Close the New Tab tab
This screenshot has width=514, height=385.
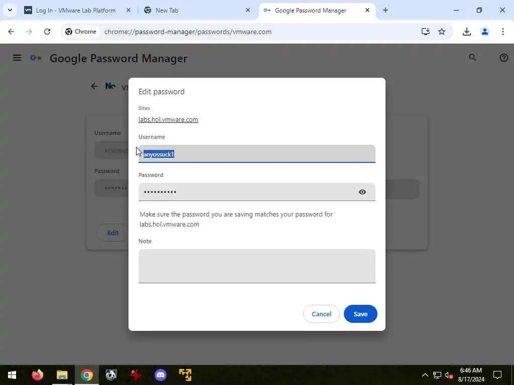(x=248, y=11)
